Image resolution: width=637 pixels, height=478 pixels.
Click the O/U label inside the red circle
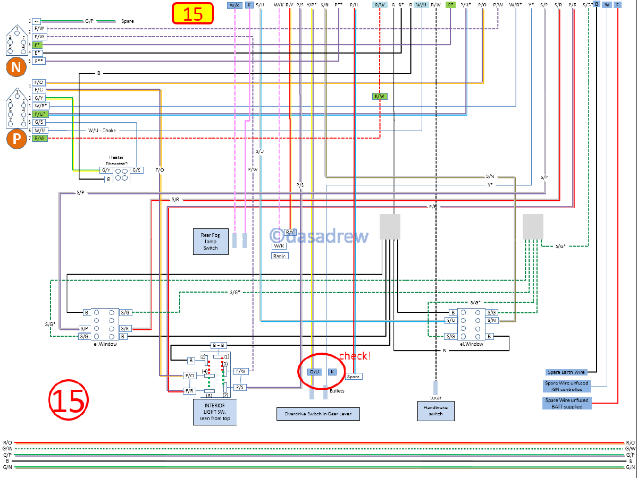pos(314,372)
